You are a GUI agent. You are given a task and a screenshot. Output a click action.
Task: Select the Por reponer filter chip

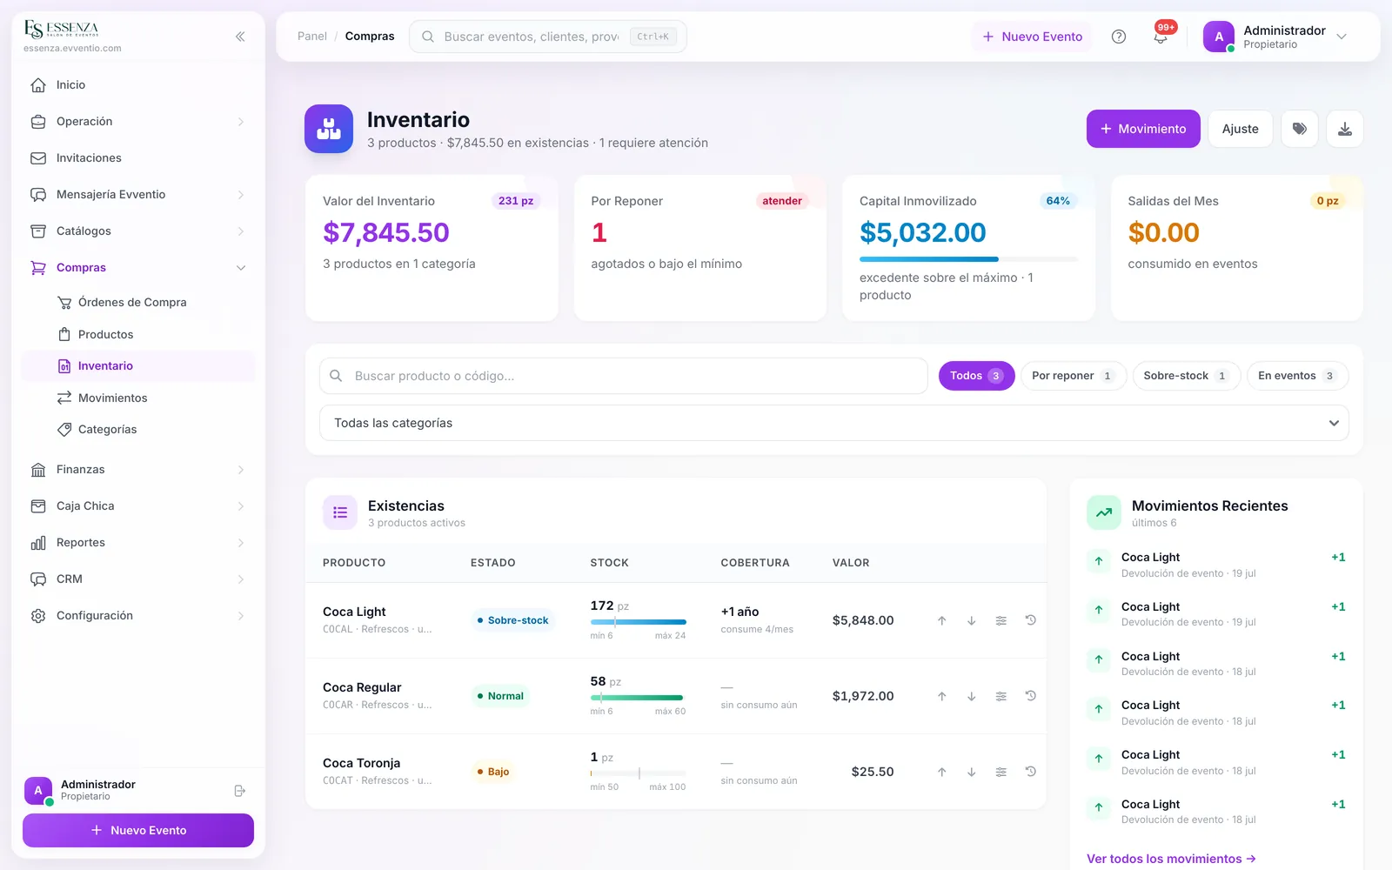1074,376
